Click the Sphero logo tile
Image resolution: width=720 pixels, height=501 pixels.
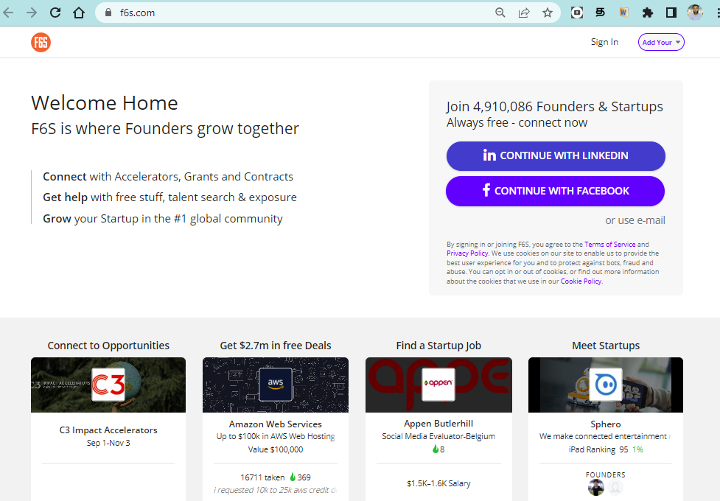tap(606, 385)
